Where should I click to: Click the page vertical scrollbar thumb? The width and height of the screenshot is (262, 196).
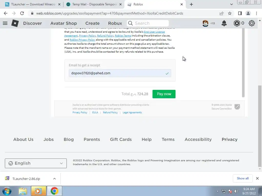point(260,126)
